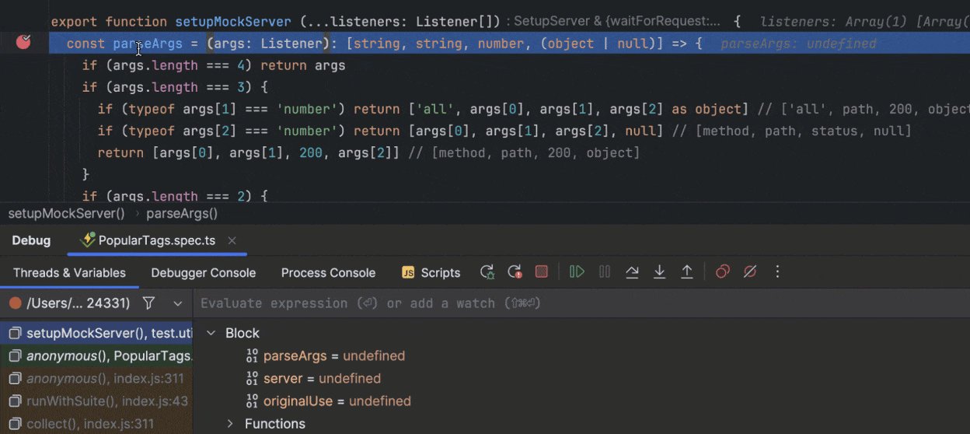Click Rerun failed tests icon

click(515, 272)
